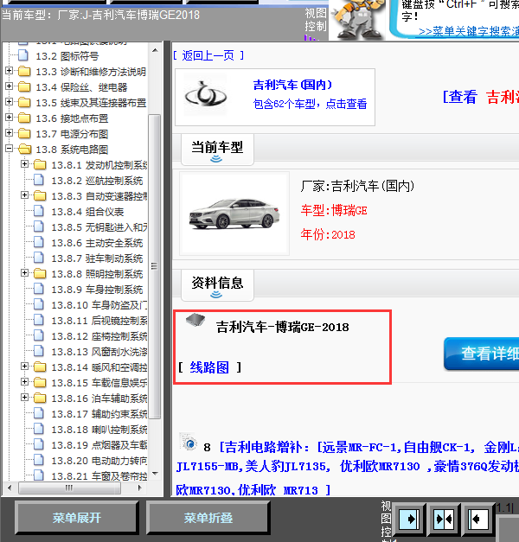Screen dimensions: 519x542
Task: Click the 资料信息 section tab
Action: (x=217, y=285)
